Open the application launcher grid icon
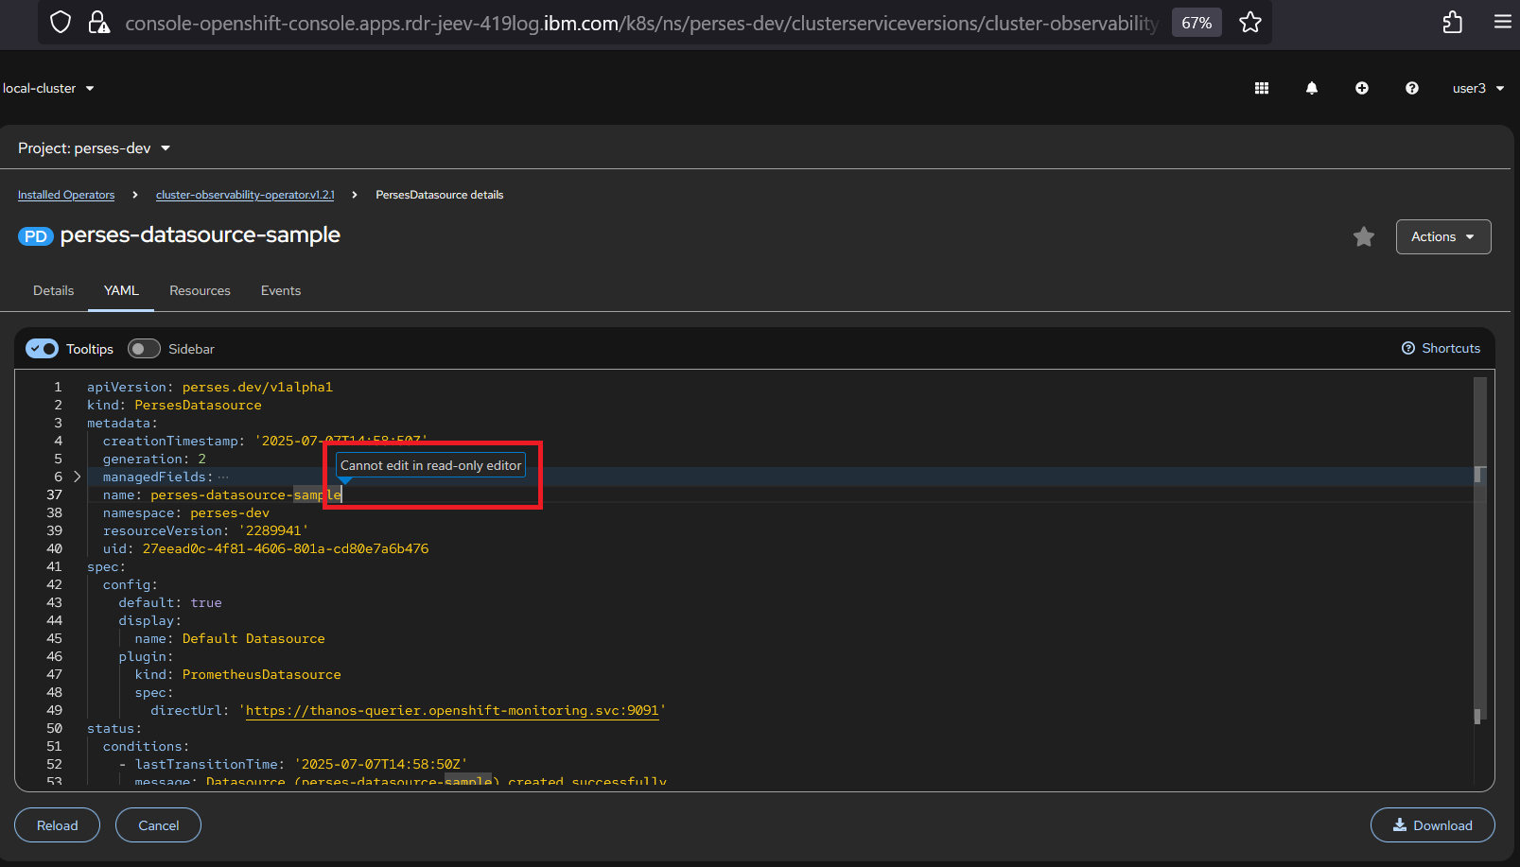Screen dimensions: 1520x867 pos(1262,88)
